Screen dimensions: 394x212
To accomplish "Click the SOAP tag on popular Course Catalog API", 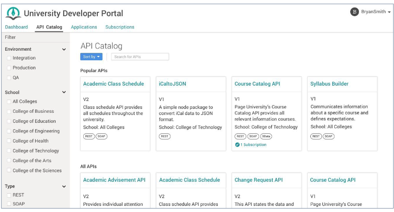I will [x=253, y=136].
